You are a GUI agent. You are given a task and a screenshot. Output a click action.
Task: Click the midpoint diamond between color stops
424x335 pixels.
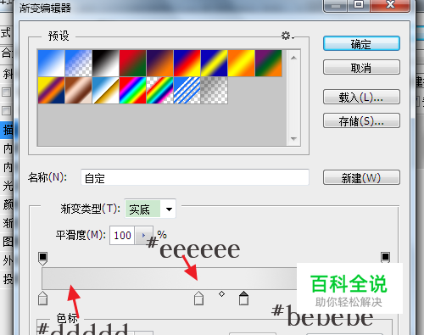click(221, 294)
